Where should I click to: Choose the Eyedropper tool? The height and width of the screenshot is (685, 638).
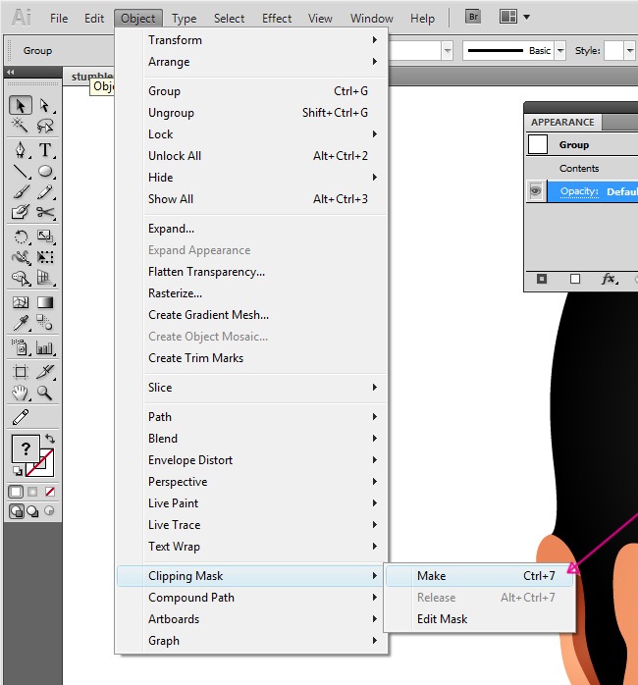tap(21, 323)
